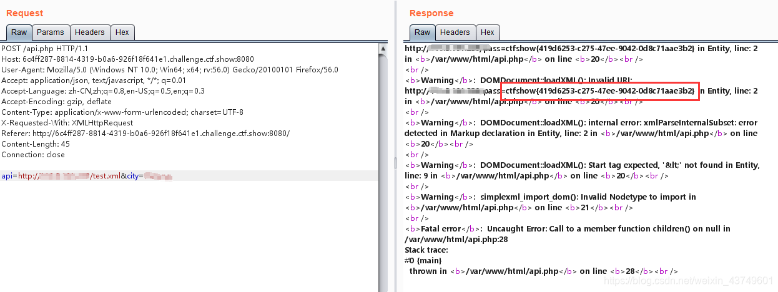This screenshot has width=778, height=292.
Task: Open the Request Headers tab
Action: (x=90, y=32)
